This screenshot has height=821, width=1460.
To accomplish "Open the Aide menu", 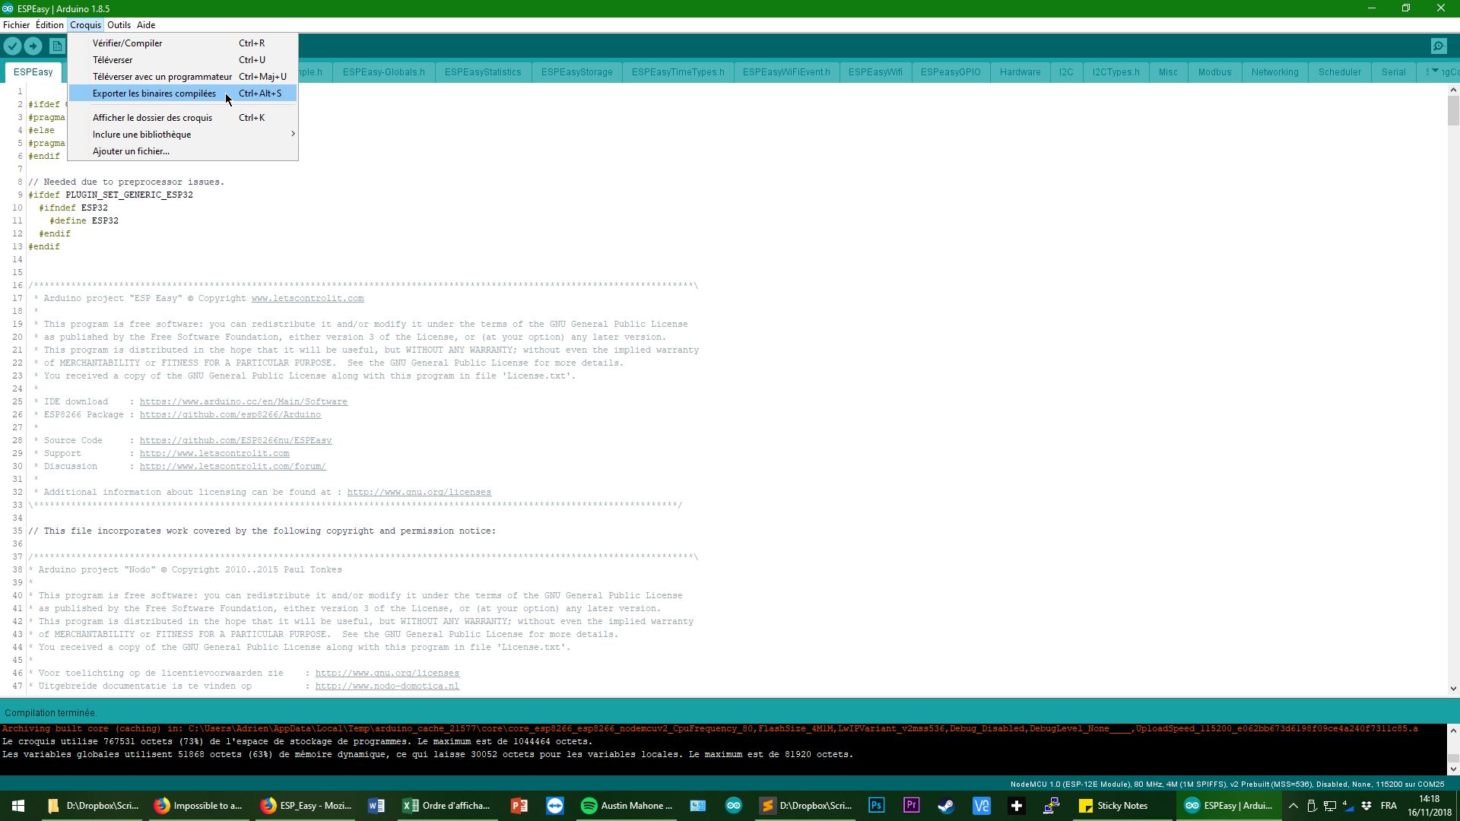I will click(x=146, y=25).
